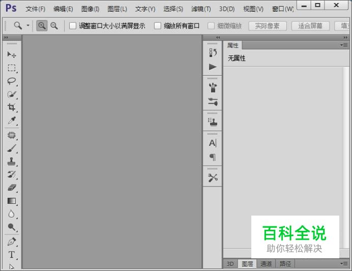The width and height of the screenshot is (352, 271).
Task: Open the Actions panel play icon
Action: 213,67
